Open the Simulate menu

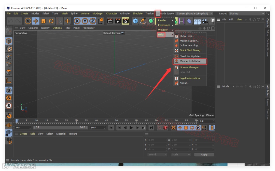137,14
